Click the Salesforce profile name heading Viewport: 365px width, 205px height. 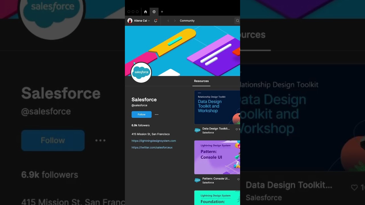pos(144,100)
